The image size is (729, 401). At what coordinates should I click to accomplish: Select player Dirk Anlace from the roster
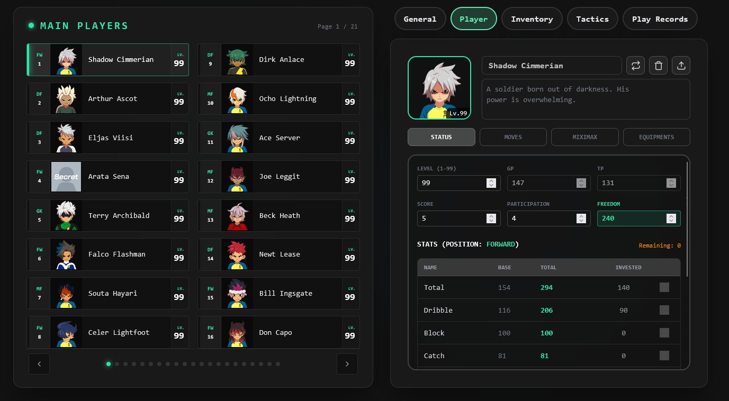pos(279,60)
